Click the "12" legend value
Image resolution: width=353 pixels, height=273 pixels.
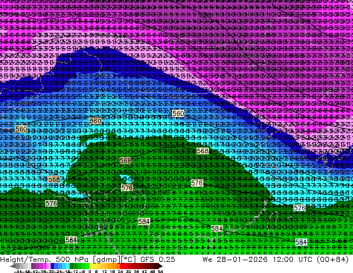pyautogui.click(x=105, y=271)
